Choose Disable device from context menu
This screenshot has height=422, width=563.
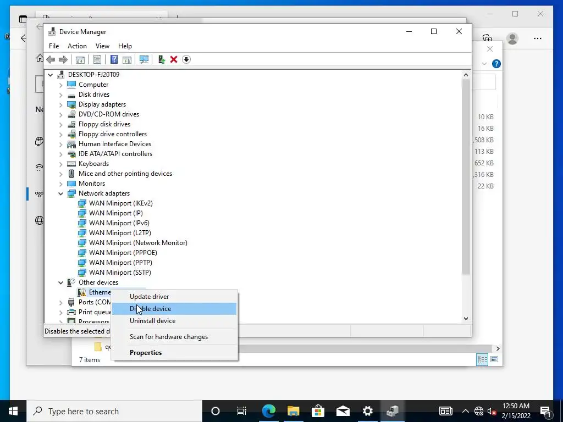pos(174,309)
